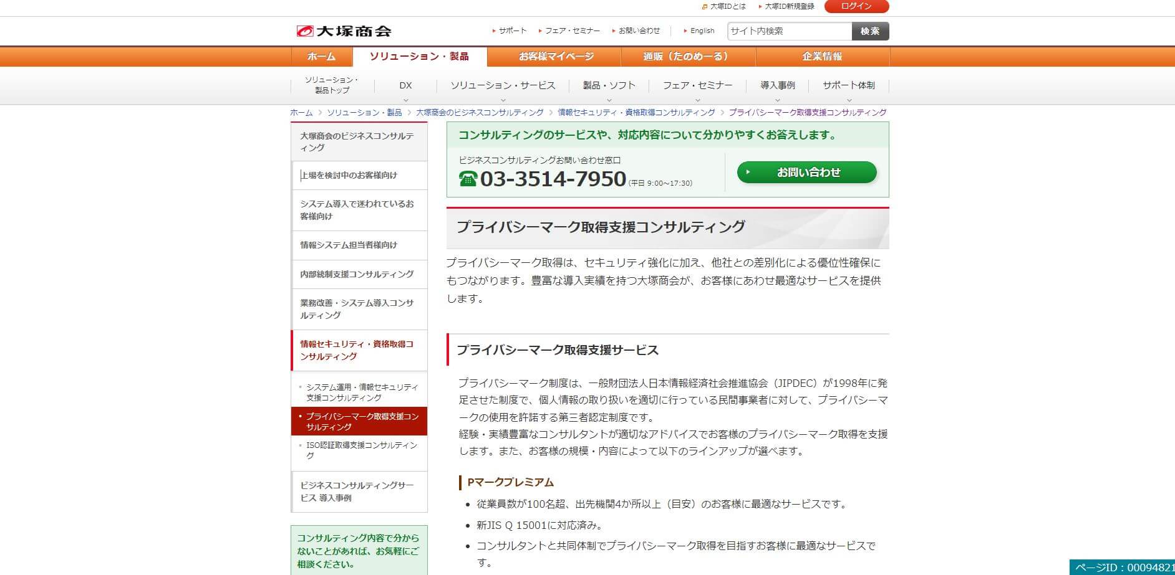Open ビジネスコンサルティングサービス 導入事例 sidebar item

click(359, 492)
